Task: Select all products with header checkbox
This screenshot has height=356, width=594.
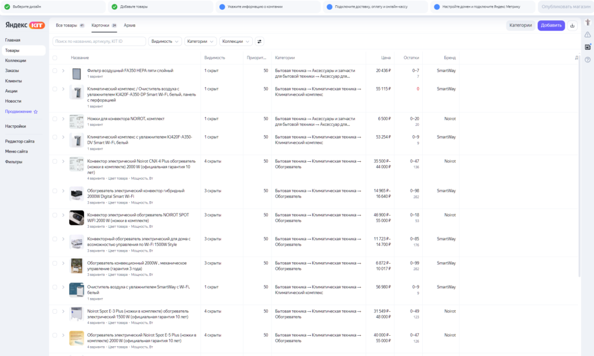Action: point(55,58)
